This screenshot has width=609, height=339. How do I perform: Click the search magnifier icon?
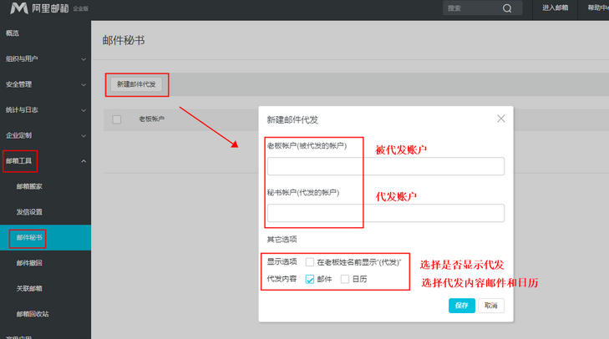(507, 8)
